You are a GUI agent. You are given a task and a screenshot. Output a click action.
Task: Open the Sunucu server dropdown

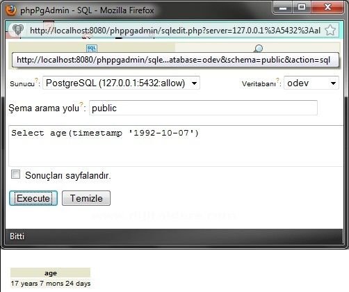pos(121,83)
